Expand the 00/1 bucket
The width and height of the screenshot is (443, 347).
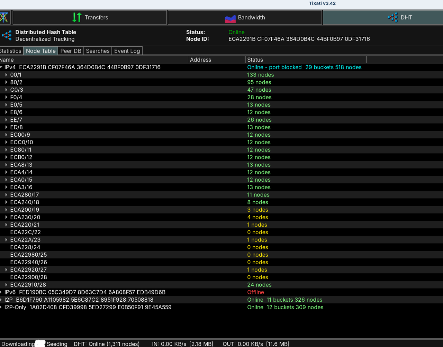tap(6, 75)
